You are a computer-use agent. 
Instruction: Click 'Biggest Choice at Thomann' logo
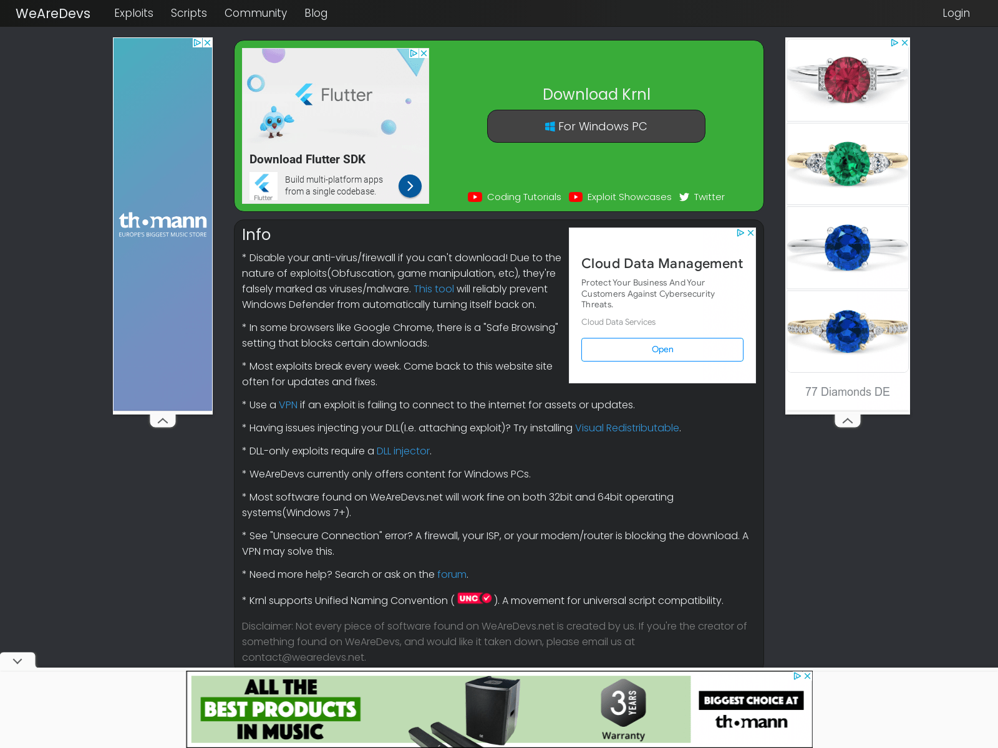click(751, 711)
